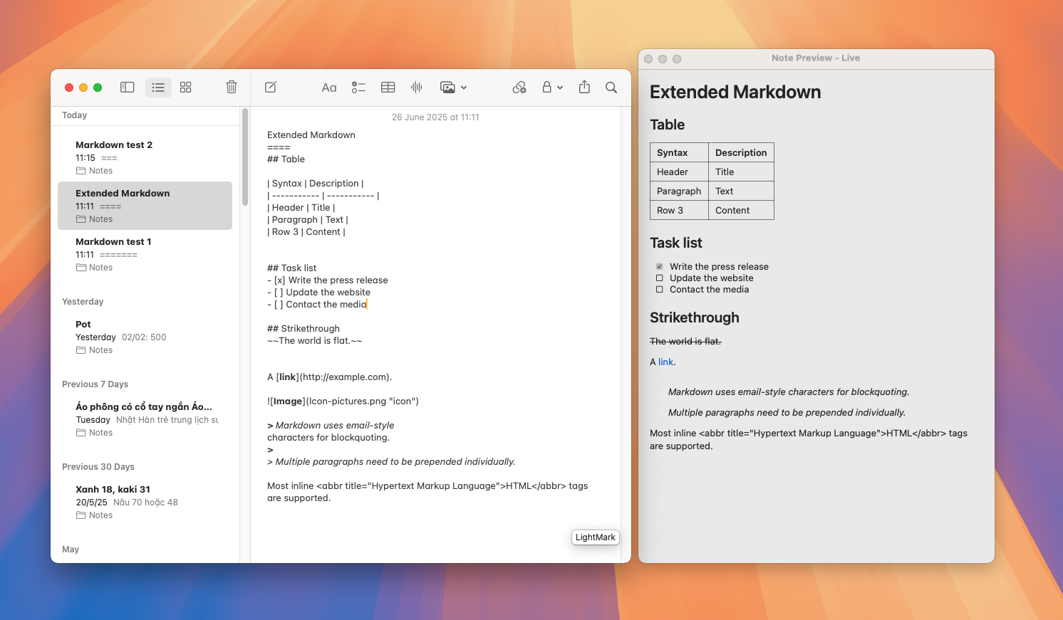
Task: Add a link using the link icon
Action: coord(519,87)
